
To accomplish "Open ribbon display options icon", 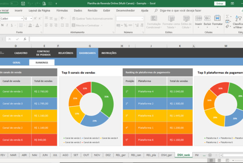I will click(232, 3).
